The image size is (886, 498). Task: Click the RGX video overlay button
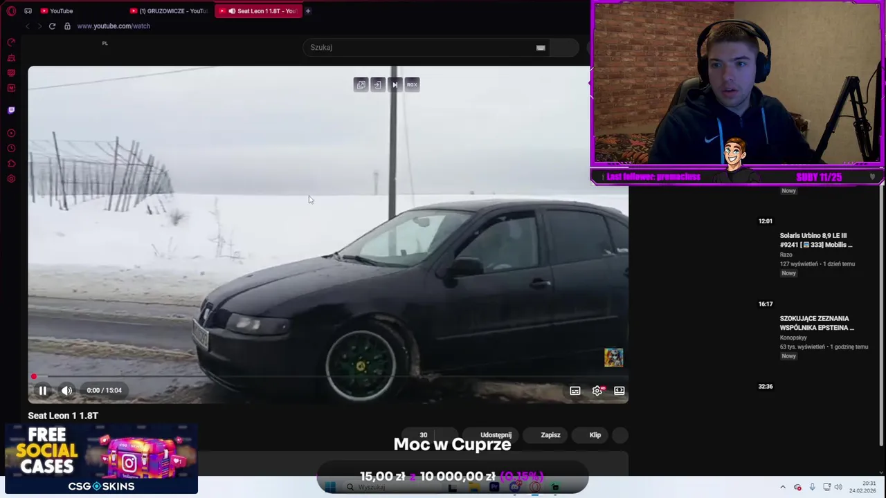pyautogui.click(x=412, y=84)
